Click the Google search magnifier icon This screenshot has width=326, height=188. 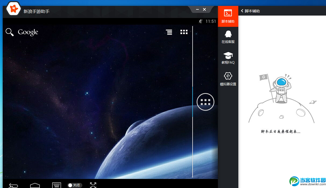(x=10, y=32)
